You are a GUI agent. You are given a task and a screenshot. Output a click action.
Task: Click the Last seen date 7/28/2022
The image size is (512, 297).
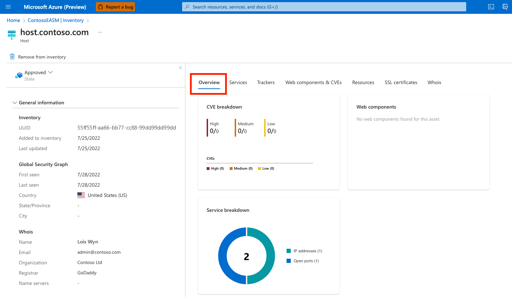(x=89, y=185)
